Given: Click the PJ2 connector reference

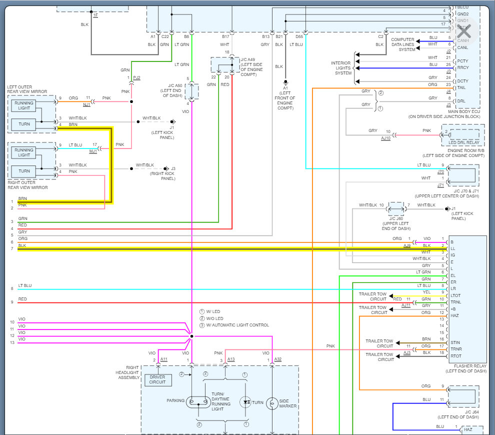Looking at the screenshot, I should (x=136, y=77).
